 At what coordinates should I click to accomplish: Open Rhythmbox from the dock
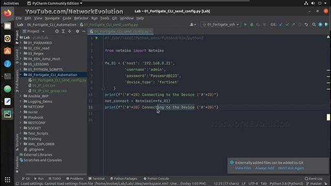tap(7, 39)
